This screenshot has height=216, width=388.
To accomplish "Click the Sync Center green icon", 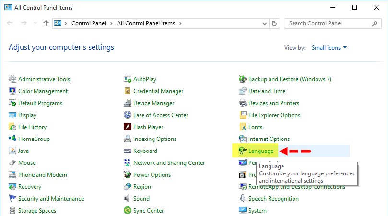I will (128, 211).
